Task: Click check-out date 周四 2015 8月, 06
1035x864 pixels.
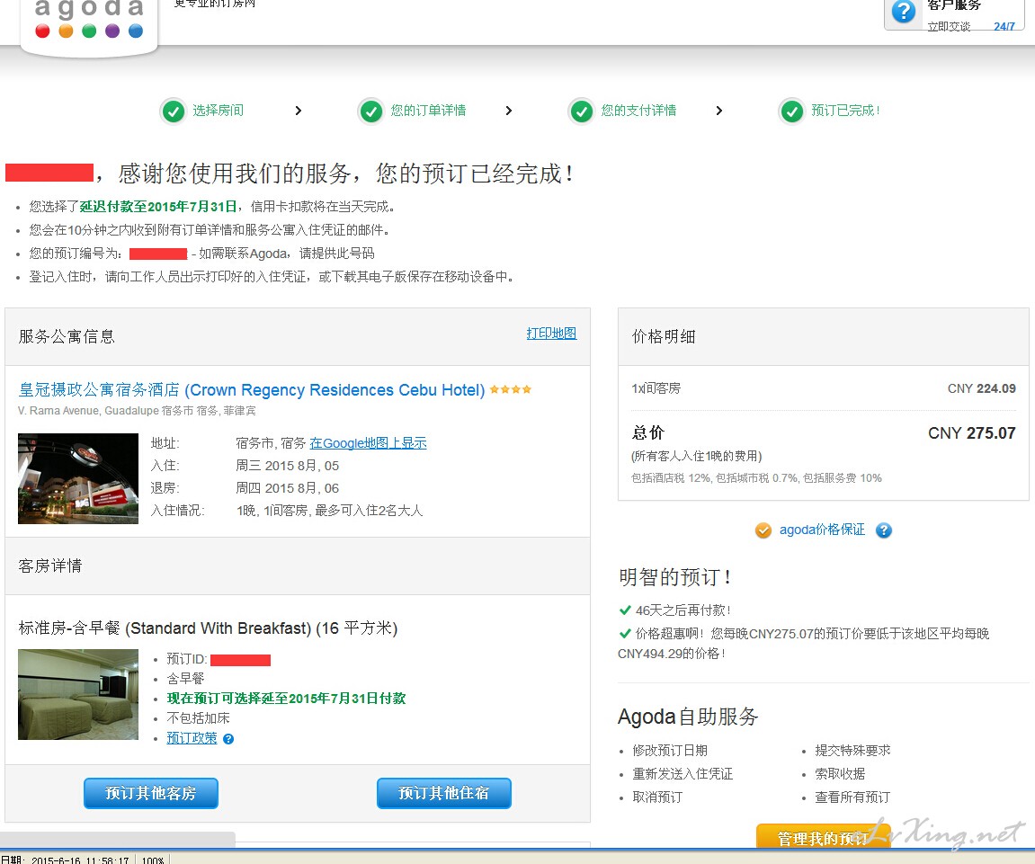Action: (x=287, y=488)
